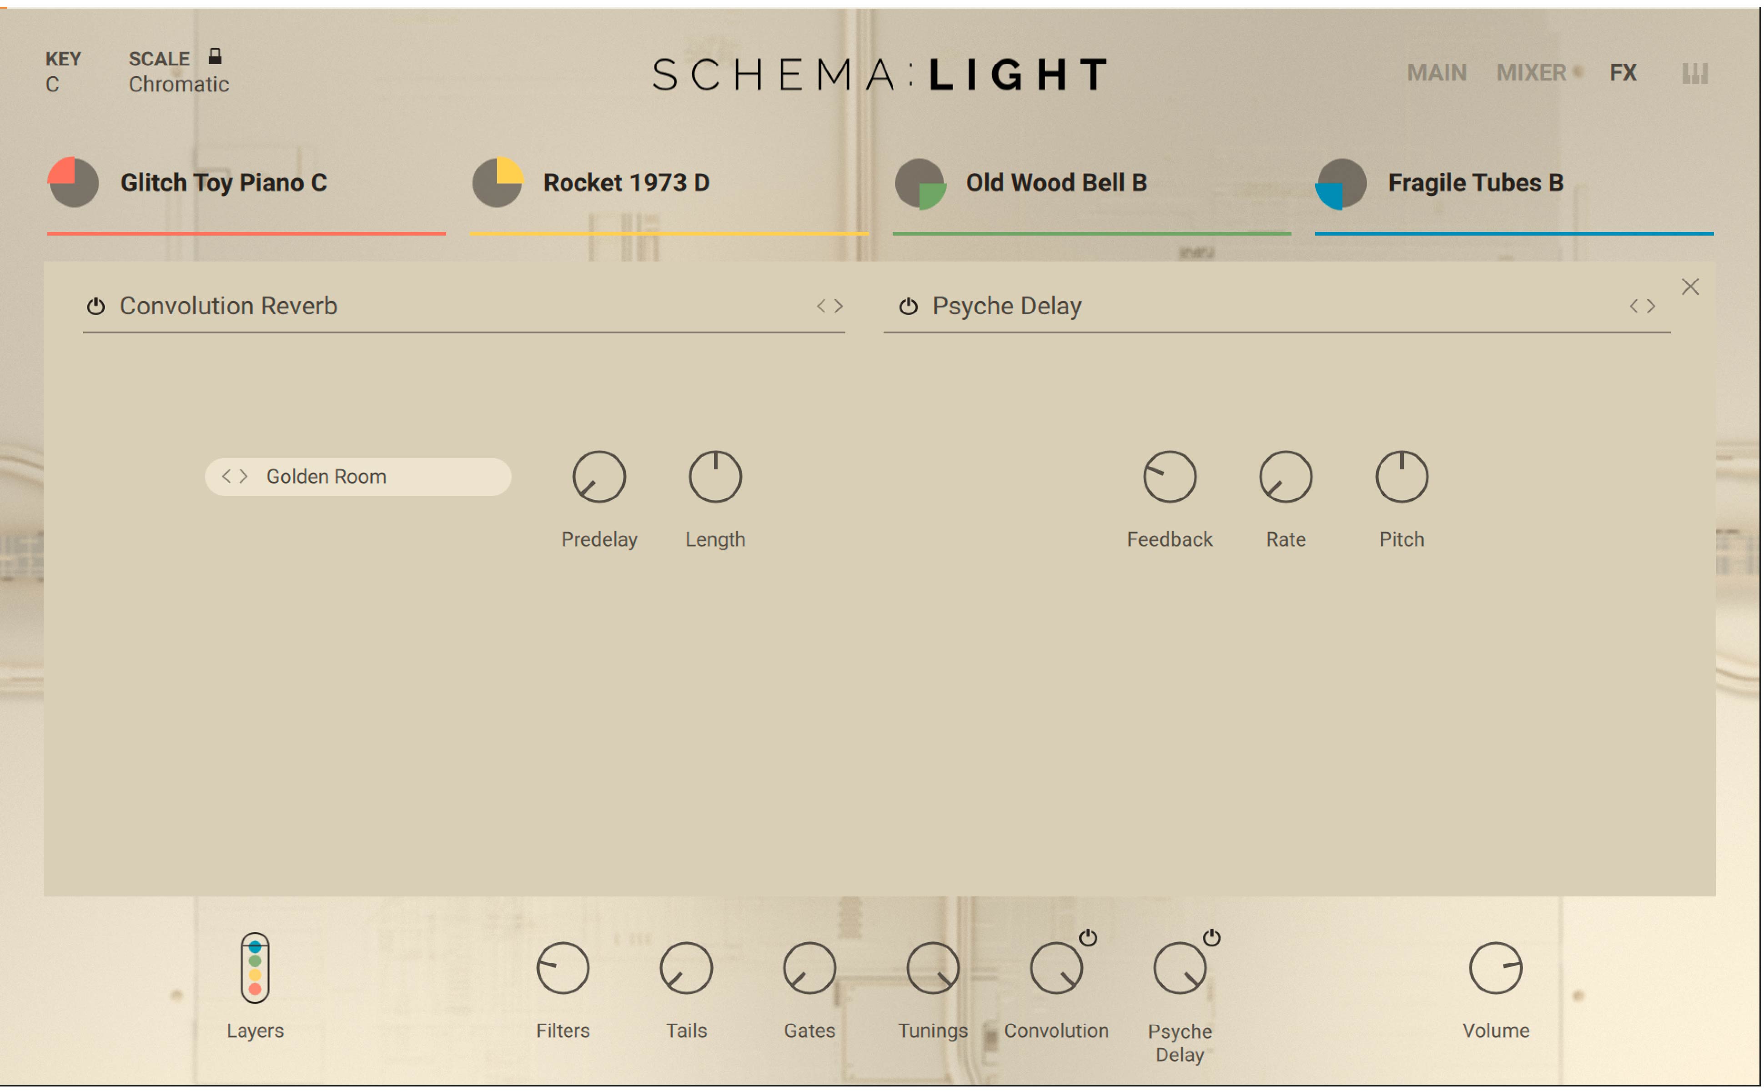
Task: Open the keyboard view icon at top right
Action: pyautogui.click(x=1694, y=73)
